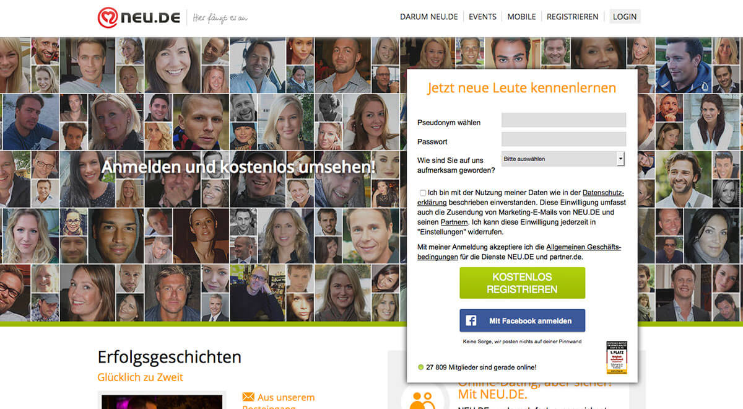Open the DARUM NEU.DE menu item

click(429, 17)
